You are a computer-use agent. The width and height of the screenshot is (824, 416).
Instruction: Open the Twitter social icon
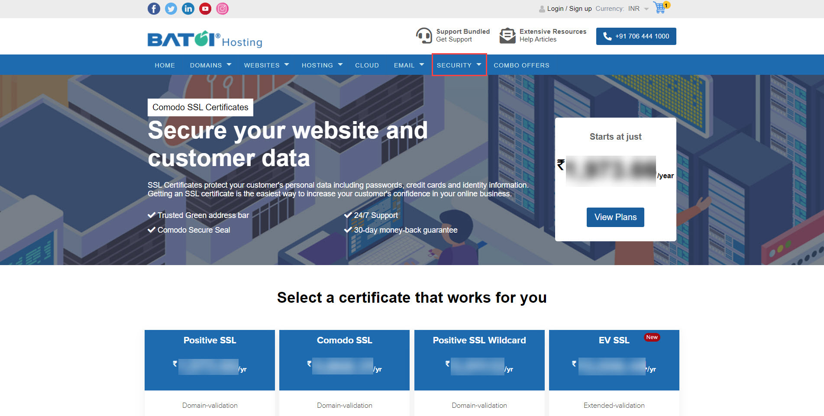click(171, 9)
